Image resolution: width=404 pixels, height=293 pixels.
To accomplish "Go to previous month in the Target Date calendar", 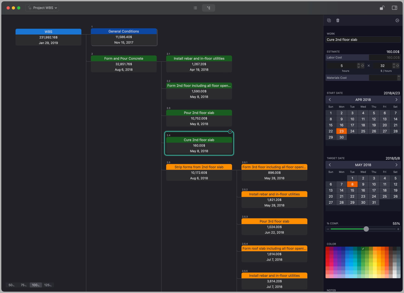I will coord(330,165).
